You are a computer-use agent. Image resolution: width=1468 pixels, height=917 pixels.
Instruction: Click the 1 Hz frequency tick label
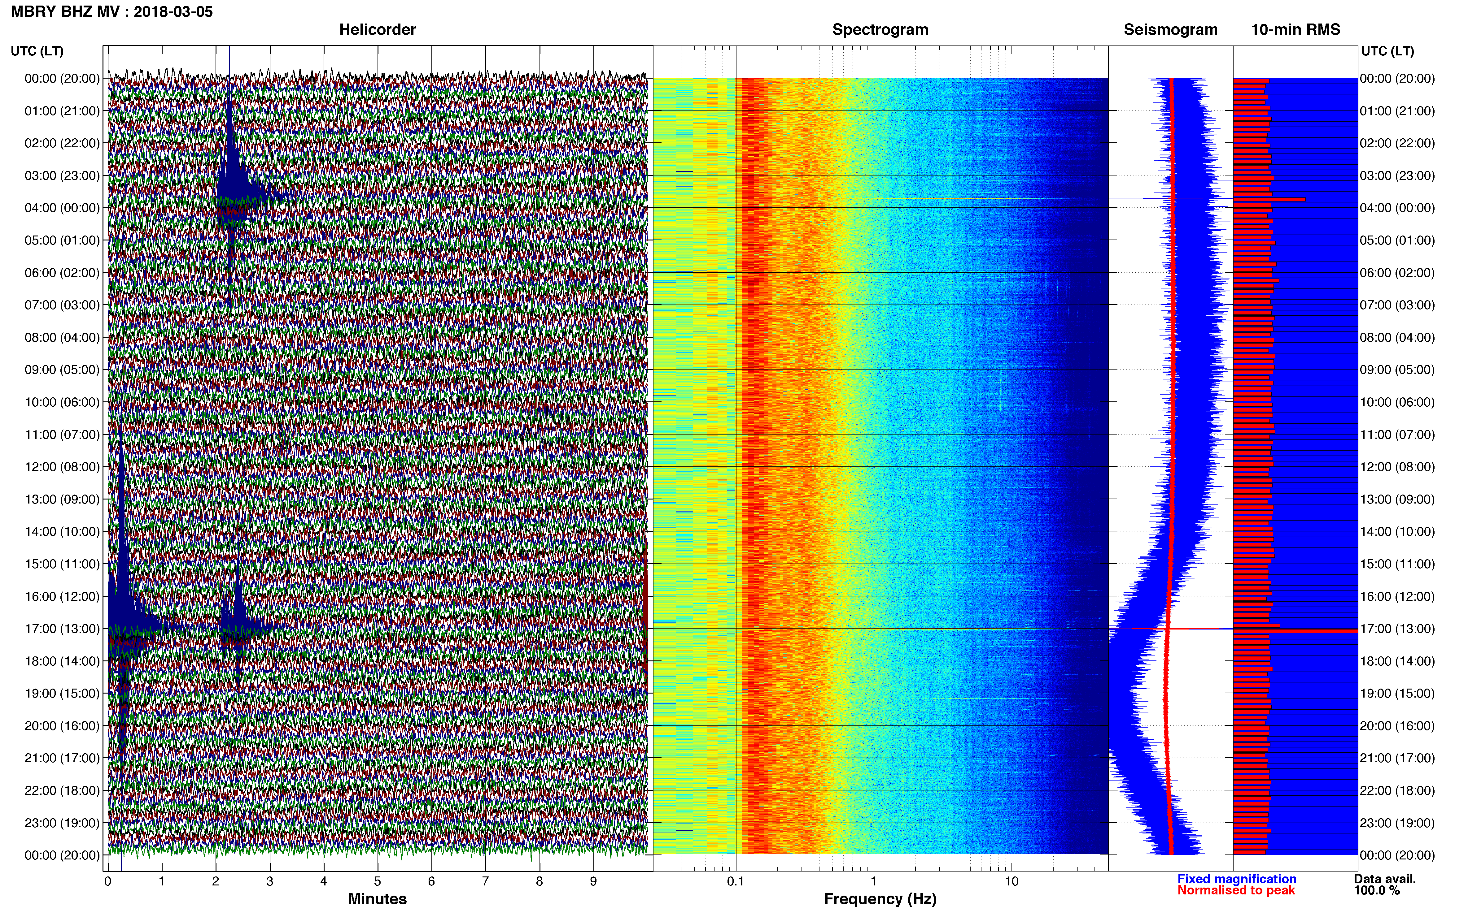874,881
